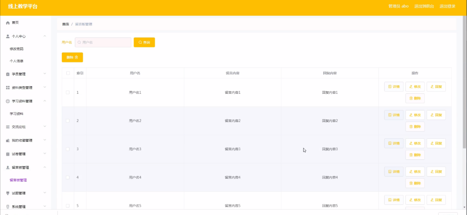The image size is (467, 215).
Task: Check the checkbox for row 用户名1
Action: 68,92
